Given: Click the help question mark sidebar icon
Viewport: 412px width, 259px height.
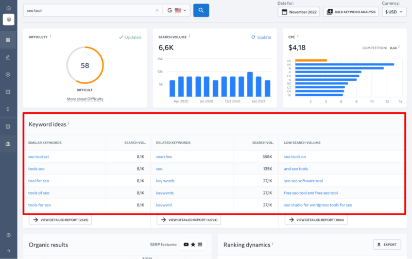Looking at the screenshot, I should coord(8,235).
